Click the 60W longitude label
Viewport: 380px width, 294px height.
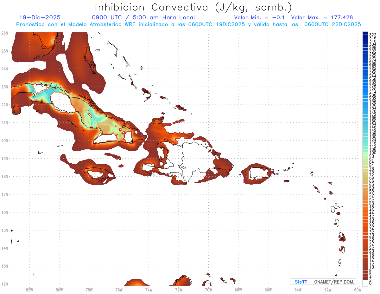[358, 290]
